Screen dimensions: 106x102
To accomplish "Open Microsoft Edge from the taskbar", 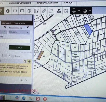I will coord(24,98).
